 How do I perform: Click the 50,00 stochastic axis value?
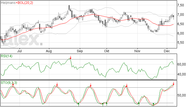pos(181,95)
